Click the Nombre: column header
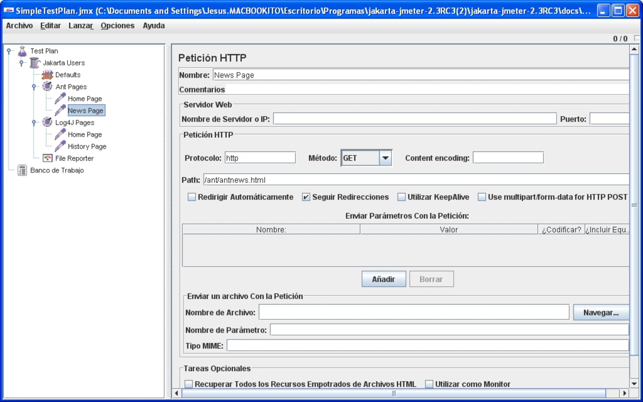643x402 pixels. click(271, 230)
